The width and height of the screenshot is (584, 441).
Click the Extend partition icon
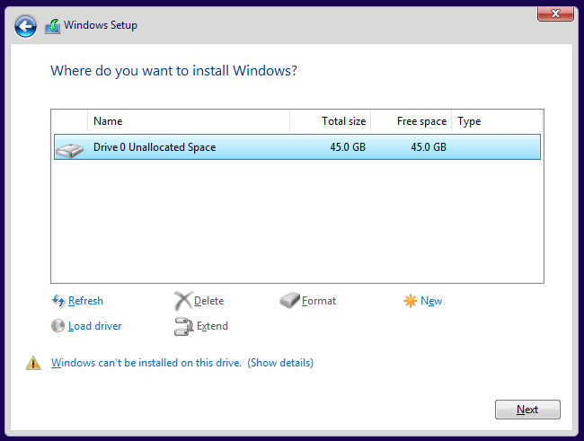183,326
